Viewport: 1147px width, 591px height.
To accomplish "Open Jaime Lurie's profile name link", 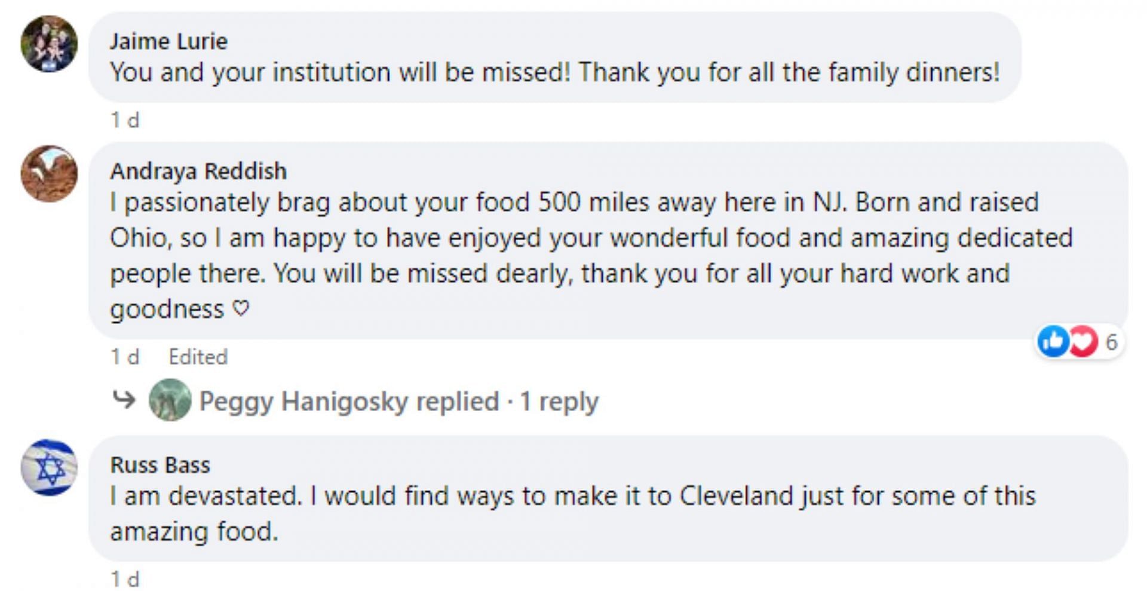I will 168,41.
